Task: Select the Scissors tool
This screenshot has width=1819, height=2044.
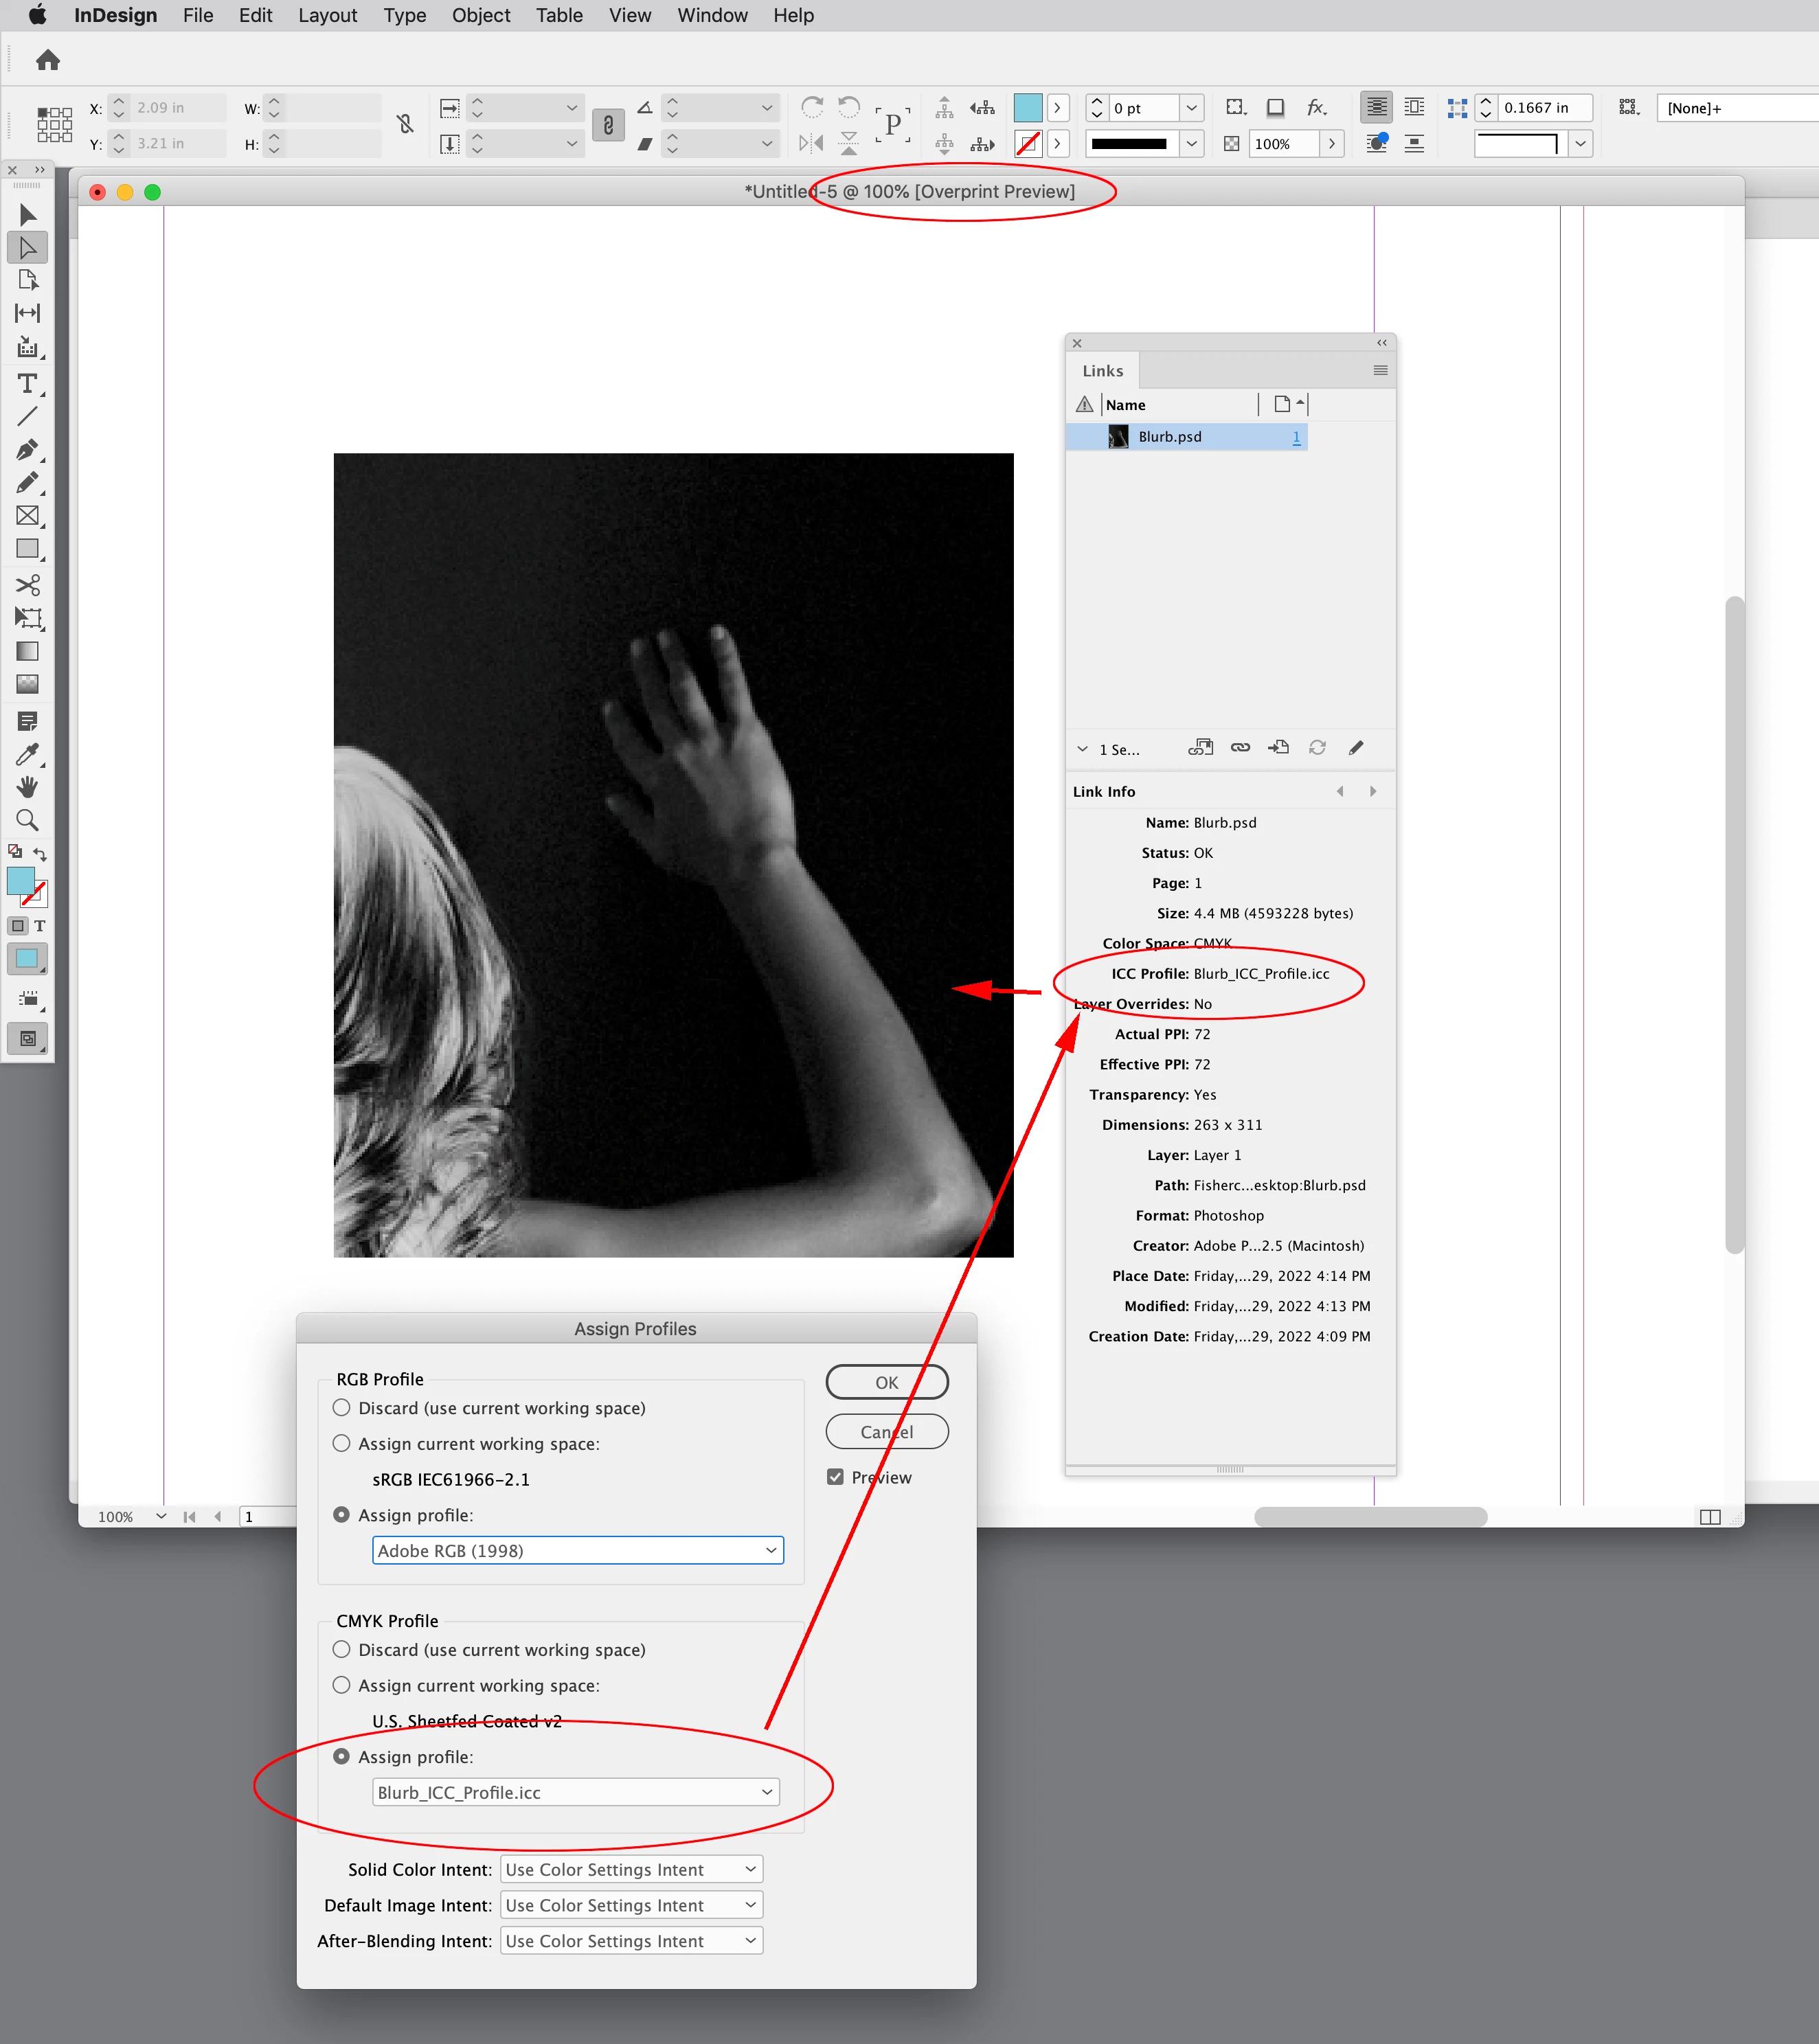Action: 27,585
